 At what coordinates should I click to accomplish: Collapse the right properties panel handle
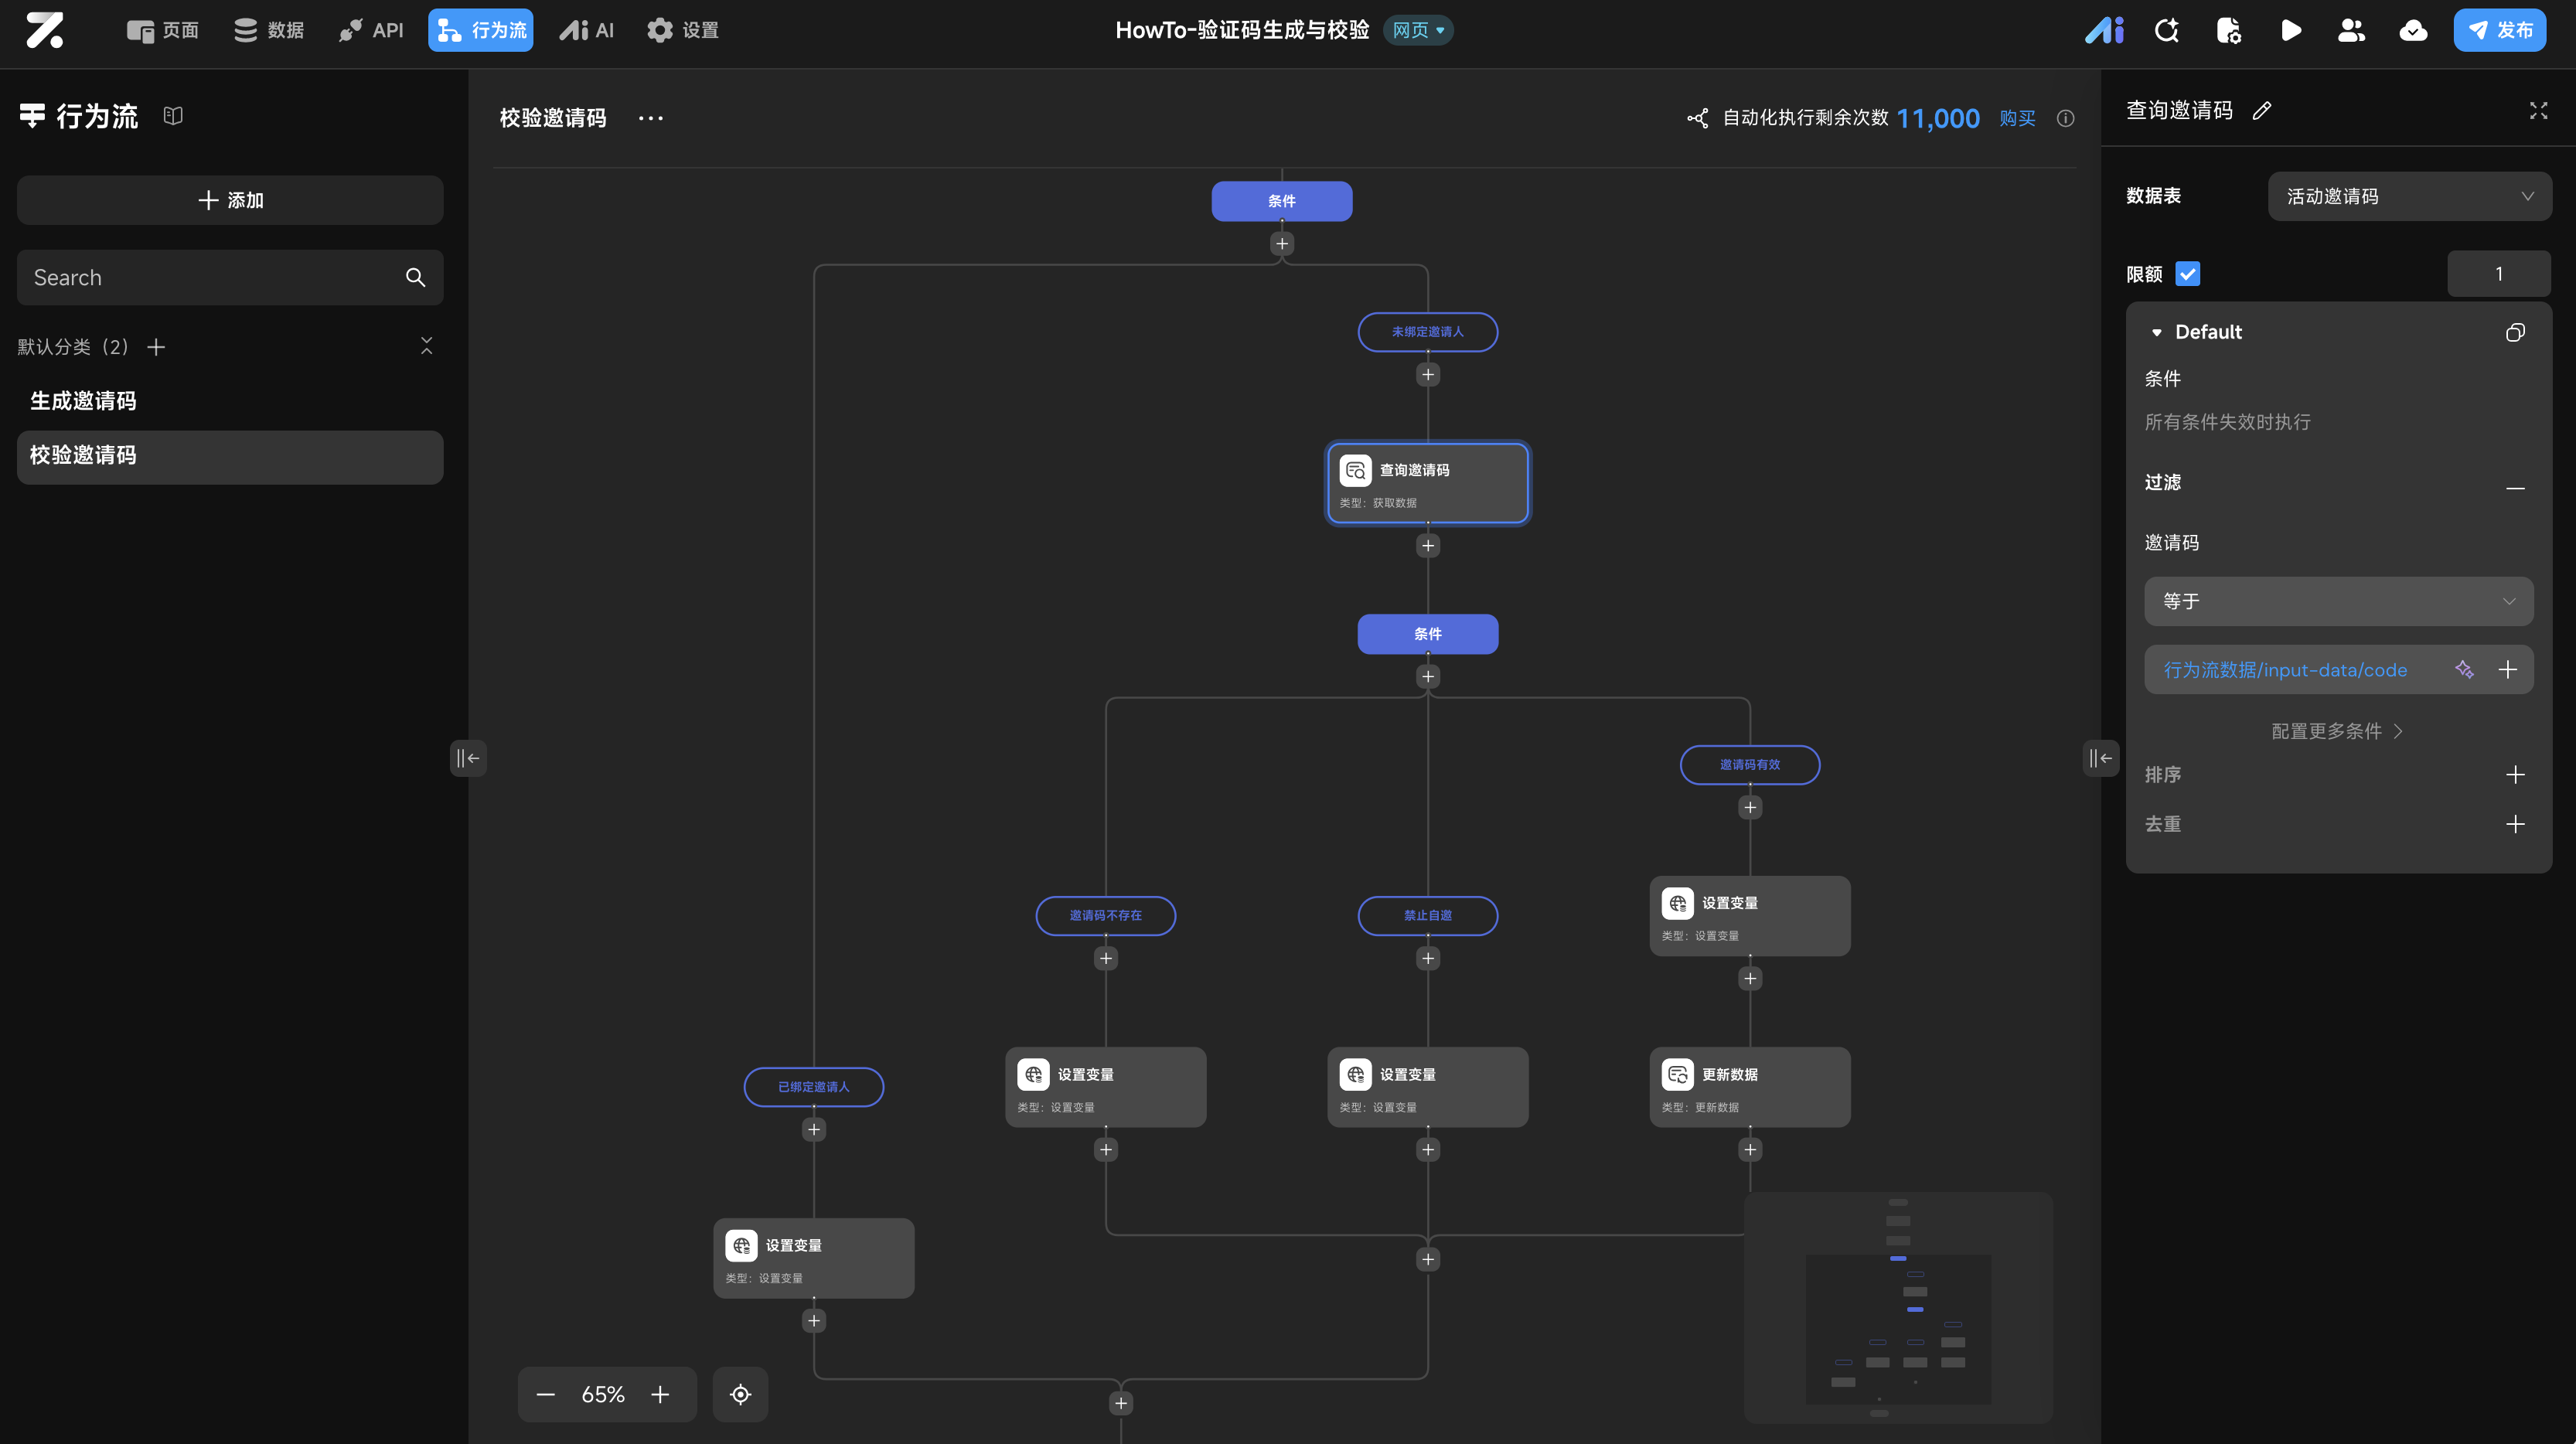pyautogui.click(x=2100, y=758)
